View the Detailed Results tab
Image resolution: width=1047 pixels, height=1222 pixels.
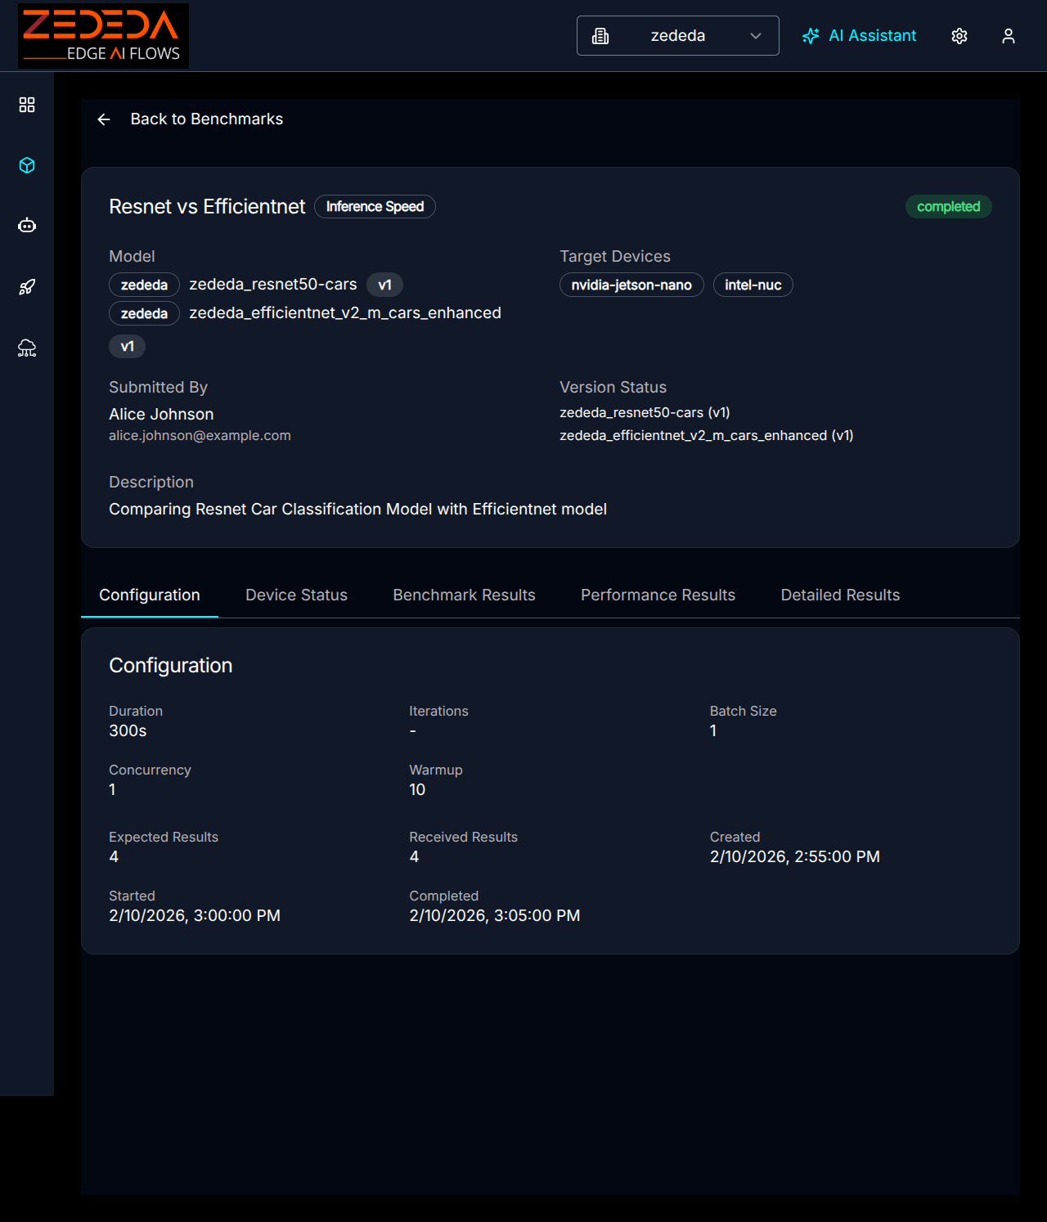pos(840,595)
